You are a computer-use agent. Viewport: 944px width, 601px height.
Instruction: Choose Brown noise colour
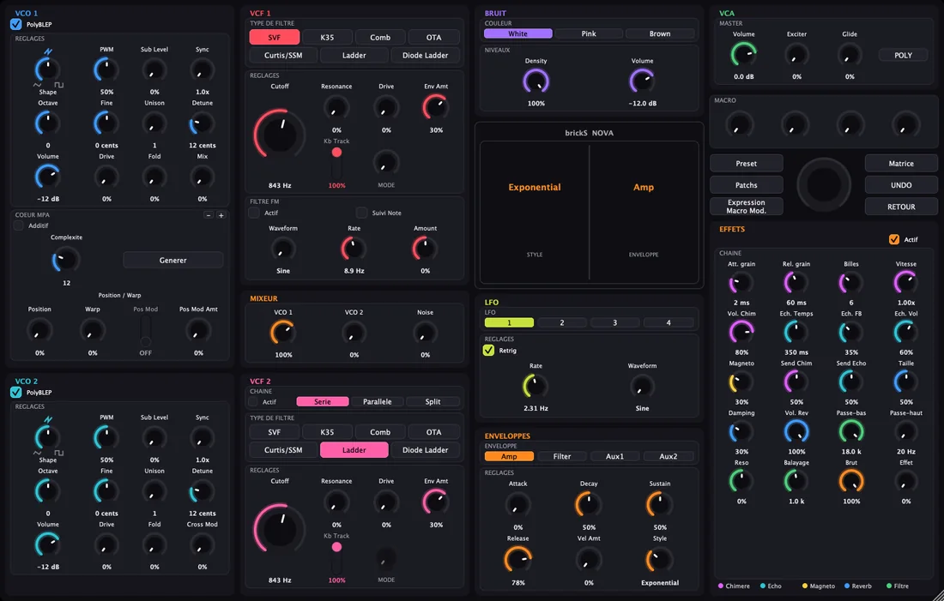pos(660,33)
